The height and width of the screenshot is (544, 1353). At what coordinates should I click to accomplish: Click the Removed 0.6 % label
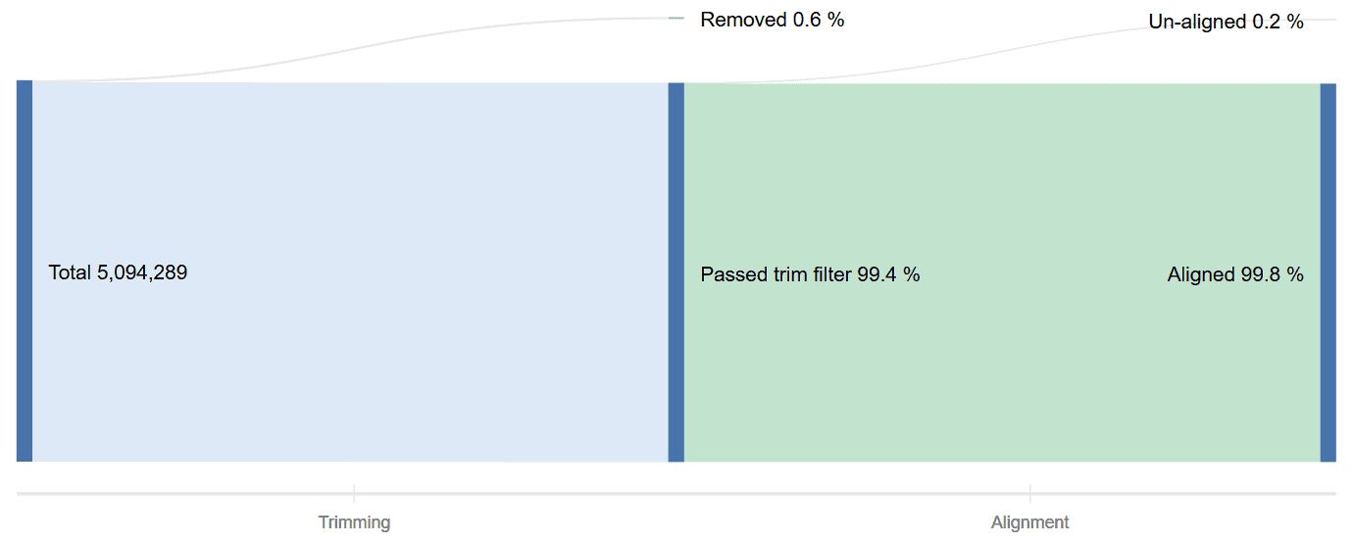coord(773,20)
